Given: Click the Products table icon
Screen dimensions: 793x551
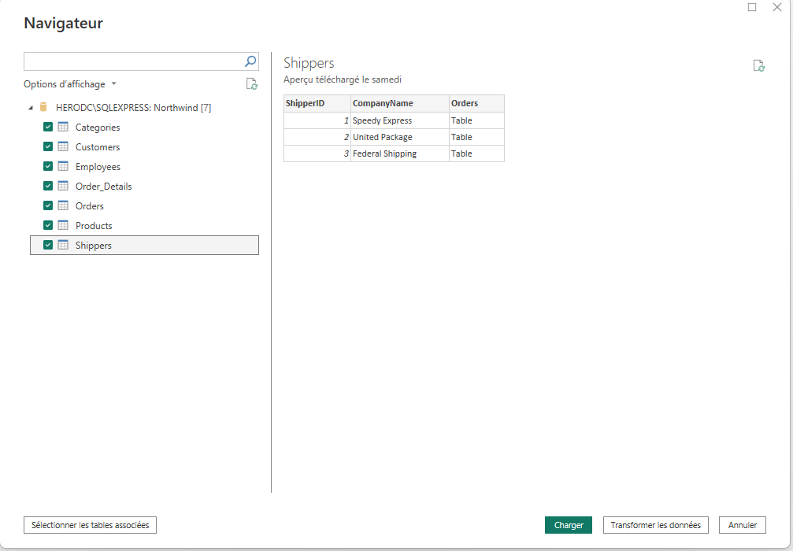Looking at the screenshot, I should click(x=63, y=225).
